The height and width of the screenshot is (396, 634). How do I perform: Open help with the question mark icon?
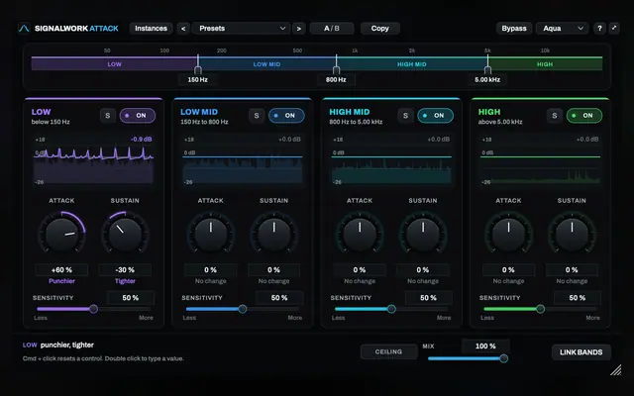click(x=599, y=29)
